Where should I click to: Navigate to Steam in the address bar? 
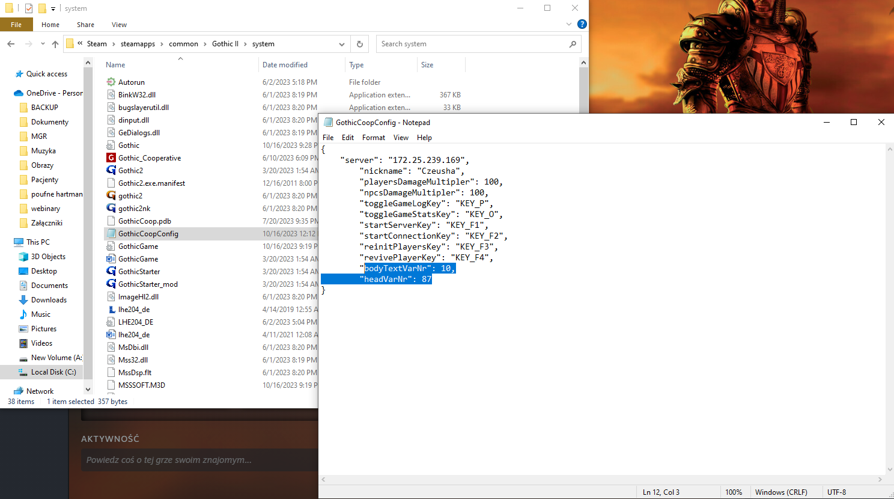pos(97,44)
